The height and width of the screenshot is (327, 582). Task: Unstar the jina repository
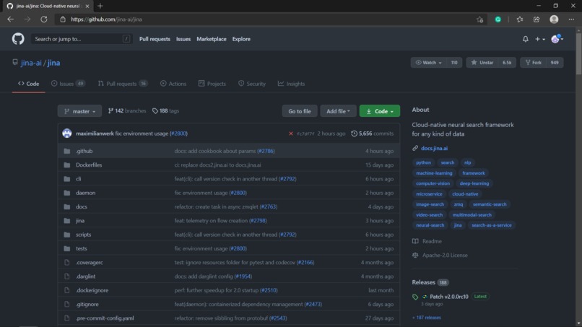[482, 62]
